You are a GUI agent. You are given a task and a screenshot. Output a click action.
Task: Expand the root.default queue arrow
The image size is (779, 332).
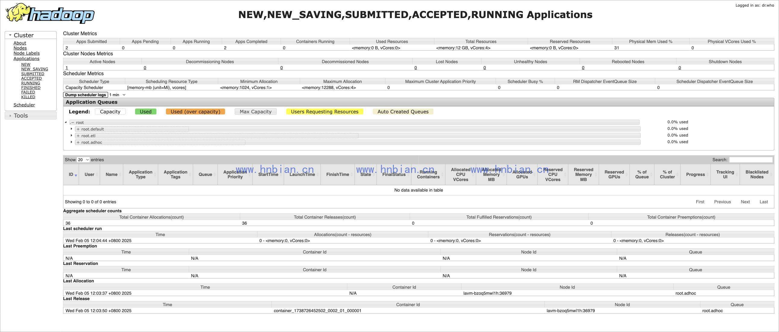[x=71, y=129]
